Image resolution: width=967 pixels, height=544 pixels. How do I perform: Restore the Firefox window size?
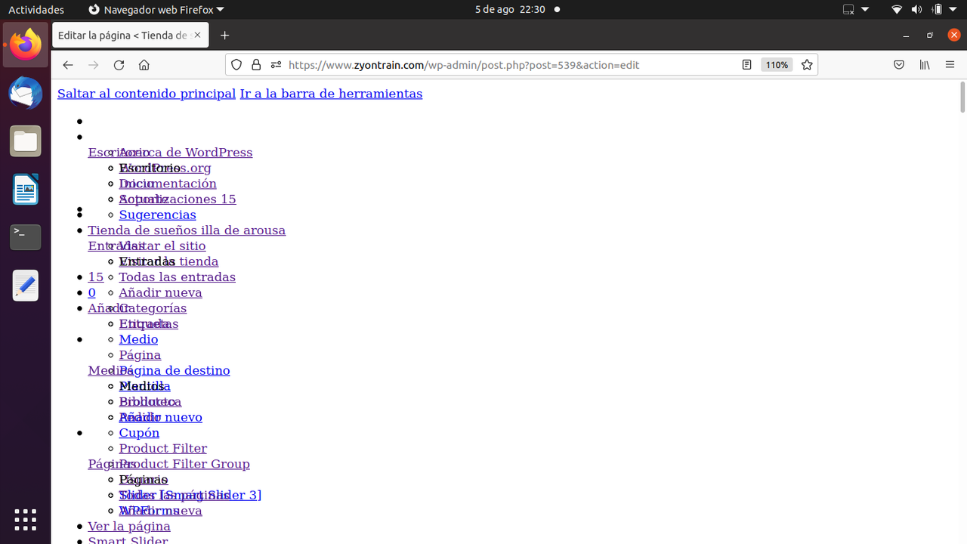coord(930,36)
